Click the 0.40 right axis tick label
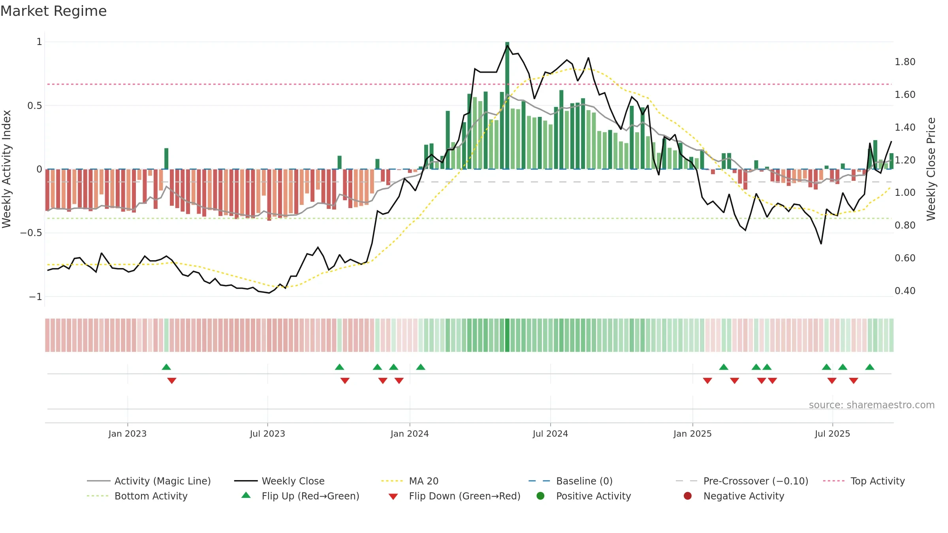The height and width of the screenshot is (533, 948). pyautogui.click(x=905, y=291)
